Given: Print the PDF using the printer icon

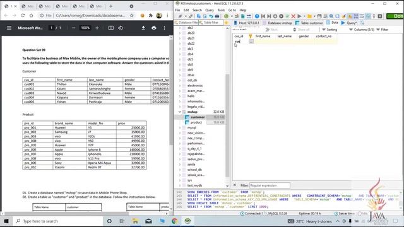Looking at the screenshot, I should (154, 28).
